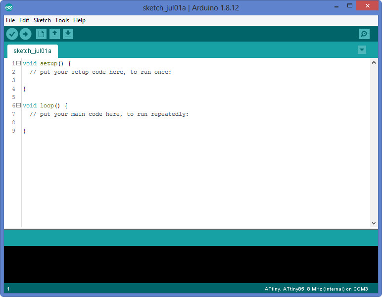Image resolution: width=382 pixels, height=297 pixels.
Task: Close the Arduino window
Action: (x=367, y=6)
